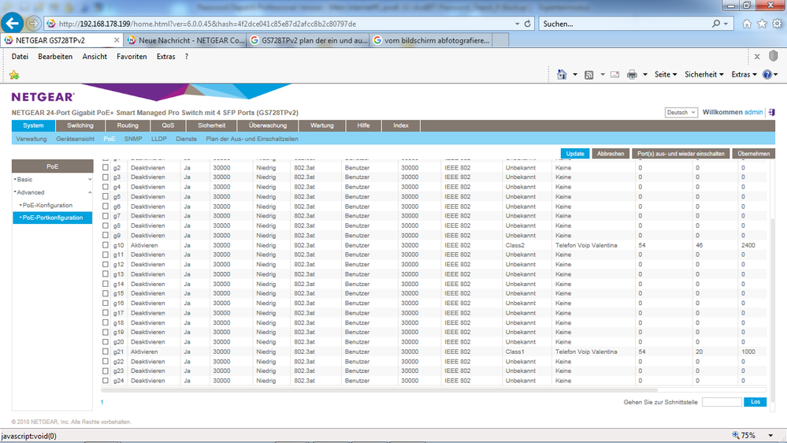This screenshot has height=443, width=787.
Task: Click the NETGEAR logo
Action: [43, 96]
